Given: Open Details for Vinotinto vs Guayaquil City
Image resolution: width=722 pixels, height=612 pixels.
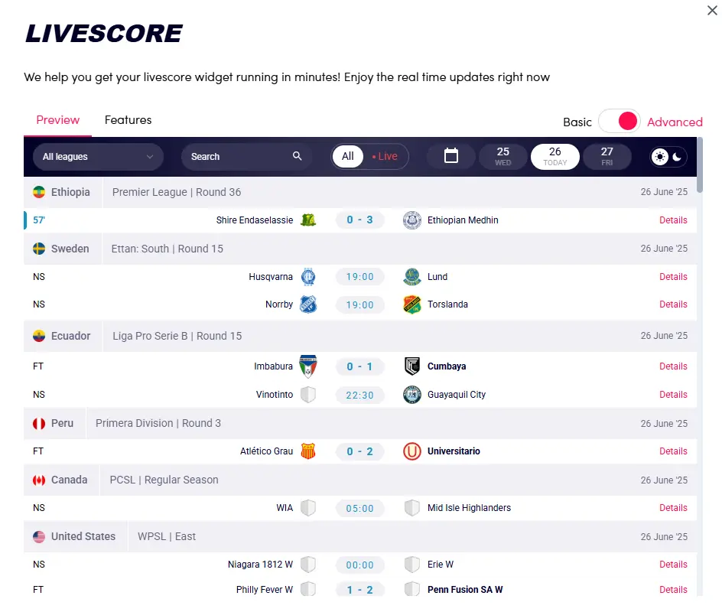Looking at the screenshot, I should (673, 395).
